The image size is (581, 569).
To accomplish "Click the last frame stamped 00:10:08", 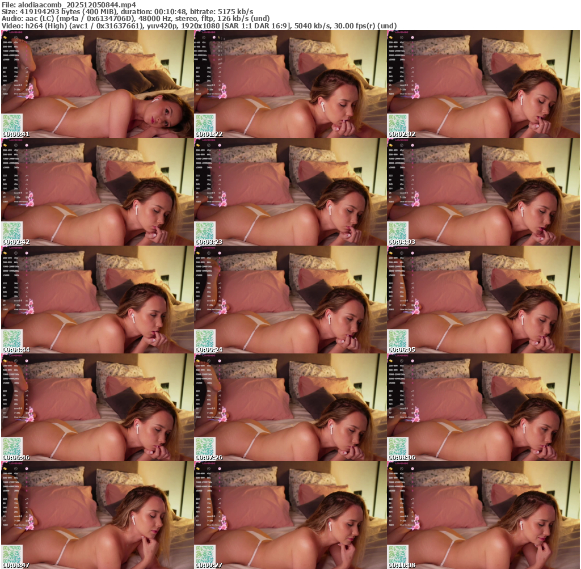I will pyautogui.click(x=483, y=515).
